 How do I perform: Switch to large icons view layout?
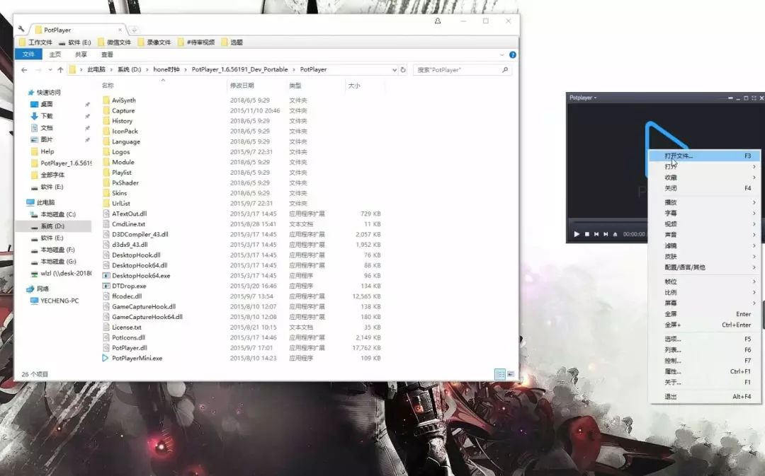[510, 374]
